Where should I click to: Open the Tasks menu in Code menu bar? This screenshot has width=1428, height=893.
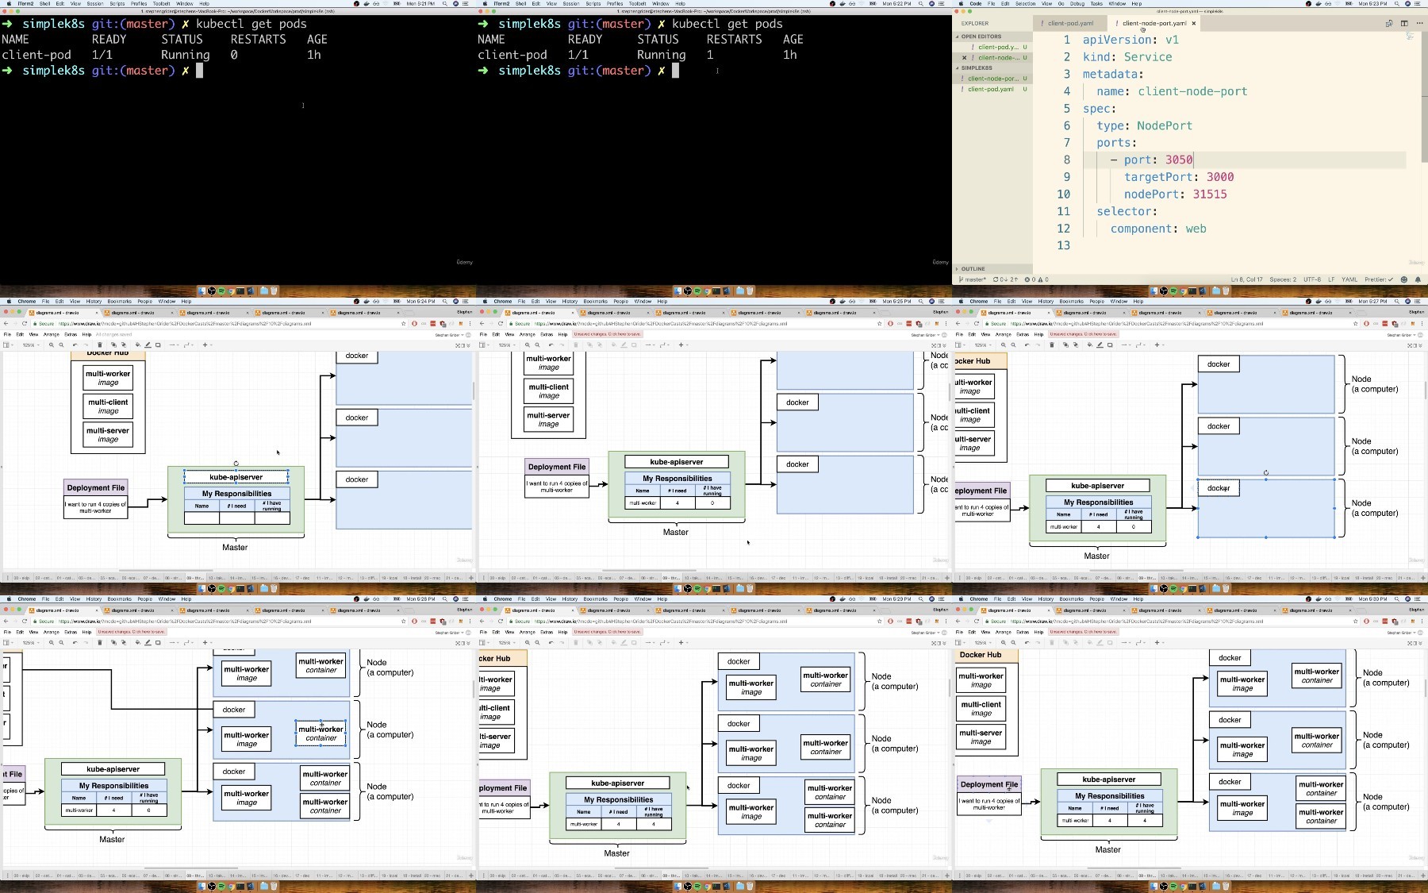1096,3
